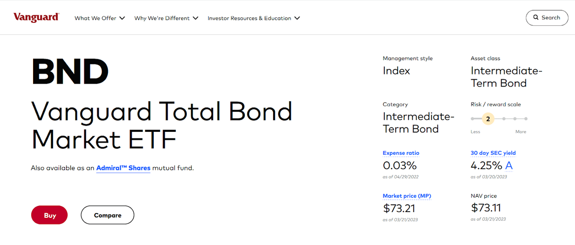Viewport: 575px width, 245px height.
Task: Select the risk level 2 marker on the scale
Action: (488, 118)
